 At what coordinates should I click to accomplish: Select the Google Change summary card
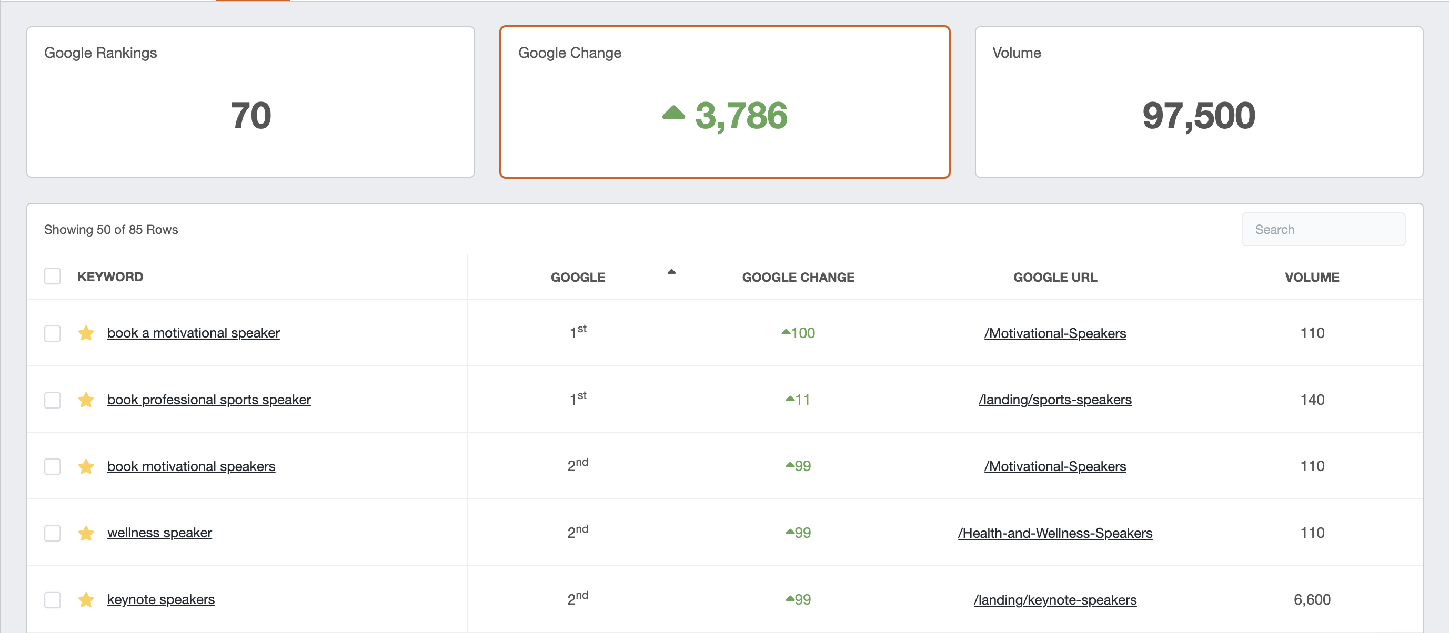coord(724,103)
